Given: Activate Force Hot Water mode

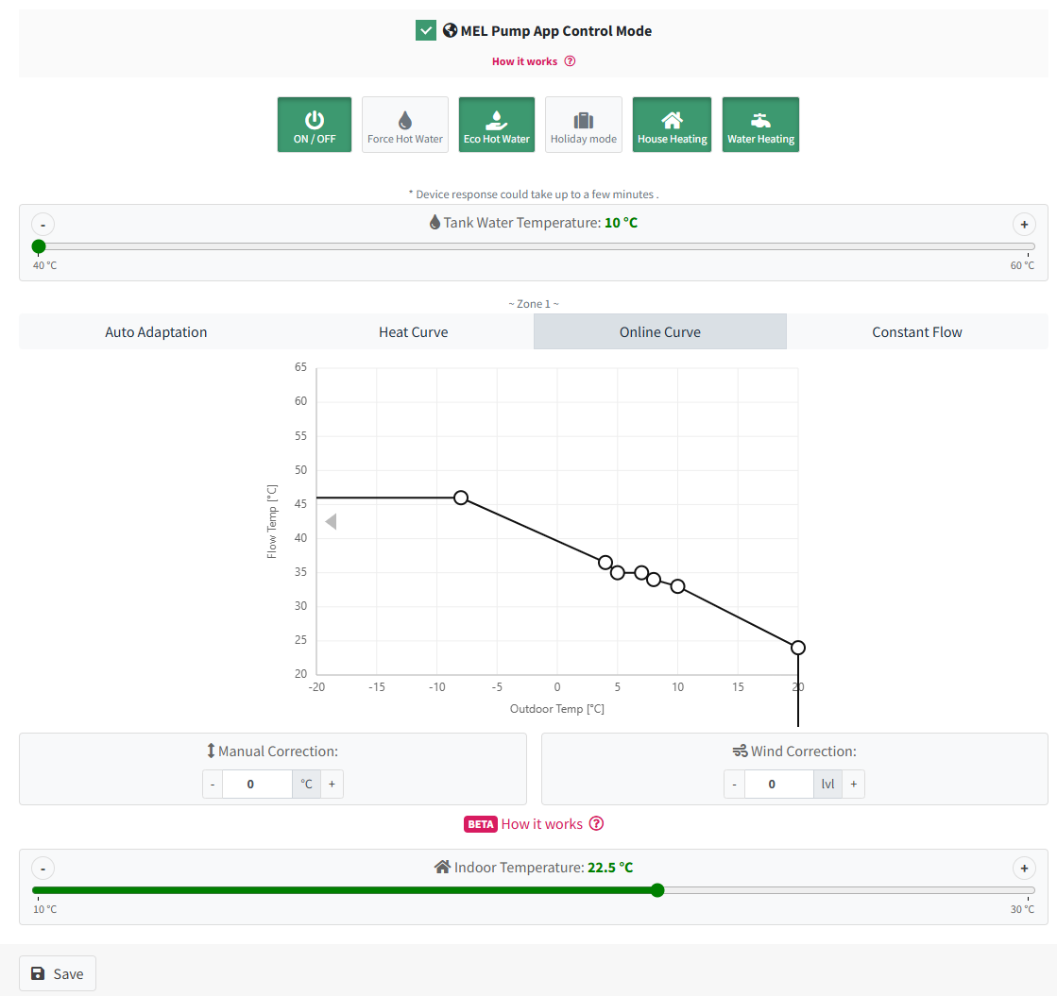Looking at the screenshot, I should tap(405, 125).
